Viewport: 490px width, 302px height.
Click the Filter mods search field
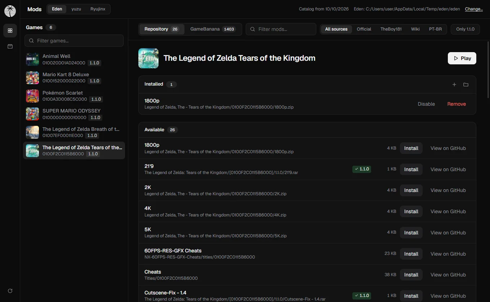[281, 29]
